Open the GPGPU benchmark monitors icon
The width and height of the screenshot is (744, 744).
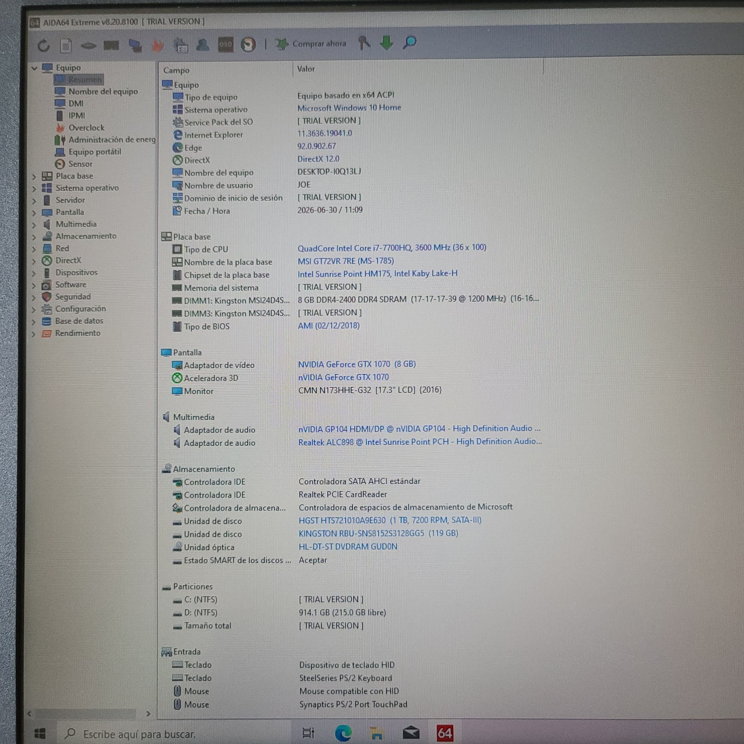pos(135,45)
